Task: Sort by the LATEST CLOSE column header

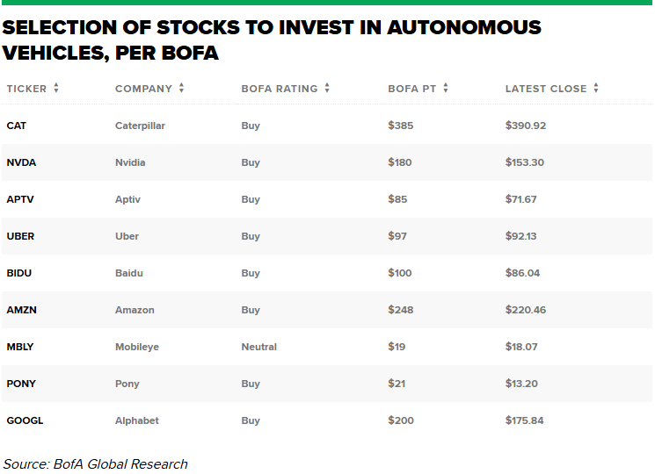Action: tap(546, 89)
